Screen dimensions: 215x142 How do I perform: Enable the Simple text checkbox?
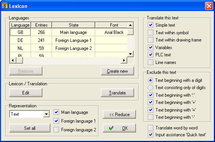[150, 25]
